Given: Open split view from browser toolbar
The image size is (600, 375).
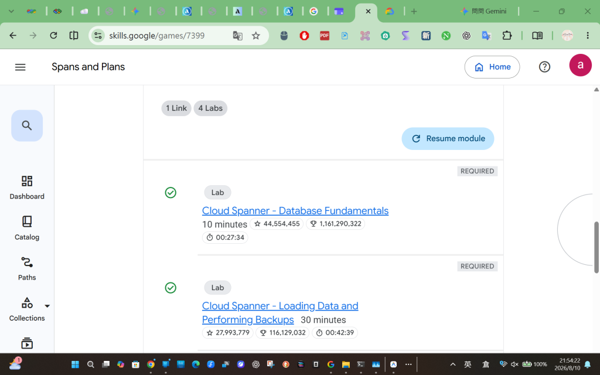Looking at the screenshot, I should 74,36.
